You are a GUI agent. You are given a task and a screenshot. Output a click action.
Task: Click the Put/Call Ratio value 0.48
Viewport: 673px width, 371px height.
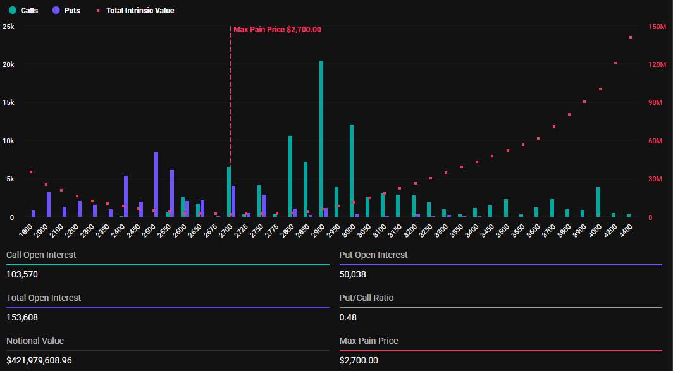[x=347, y=317]
